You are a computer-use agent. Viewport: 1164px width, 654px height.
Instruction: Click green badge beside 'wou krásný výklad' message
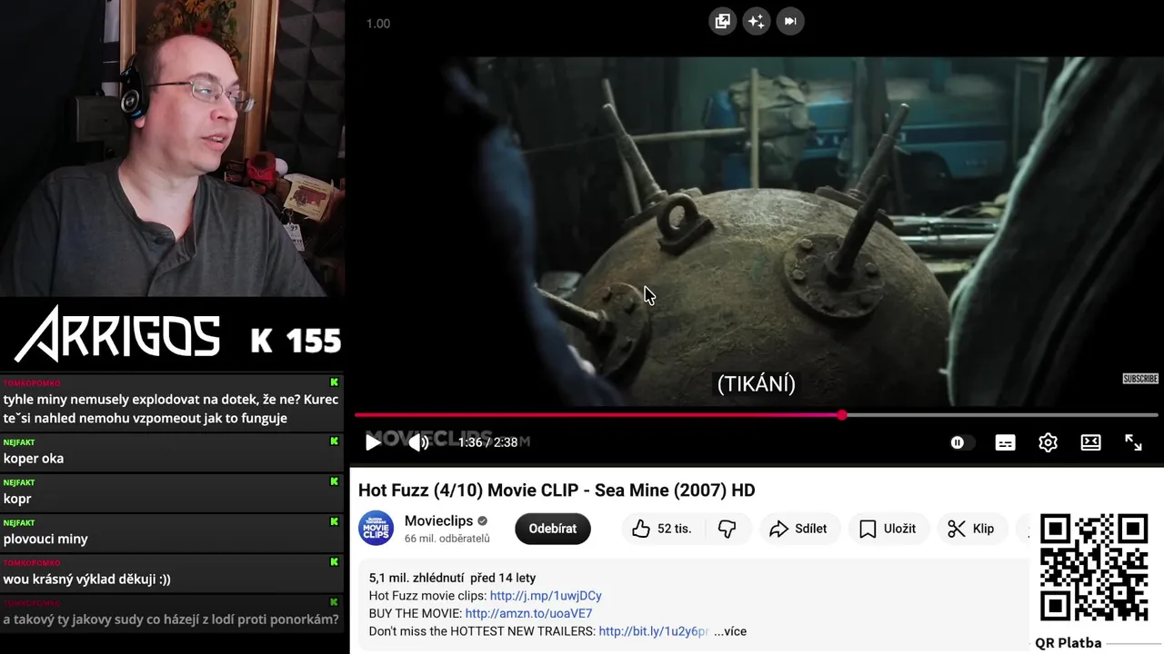[335, 562]
